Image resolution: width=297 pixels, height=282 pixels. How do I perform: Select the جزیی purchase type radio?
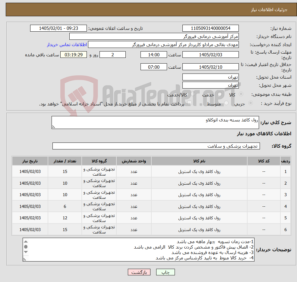(251, 103)
